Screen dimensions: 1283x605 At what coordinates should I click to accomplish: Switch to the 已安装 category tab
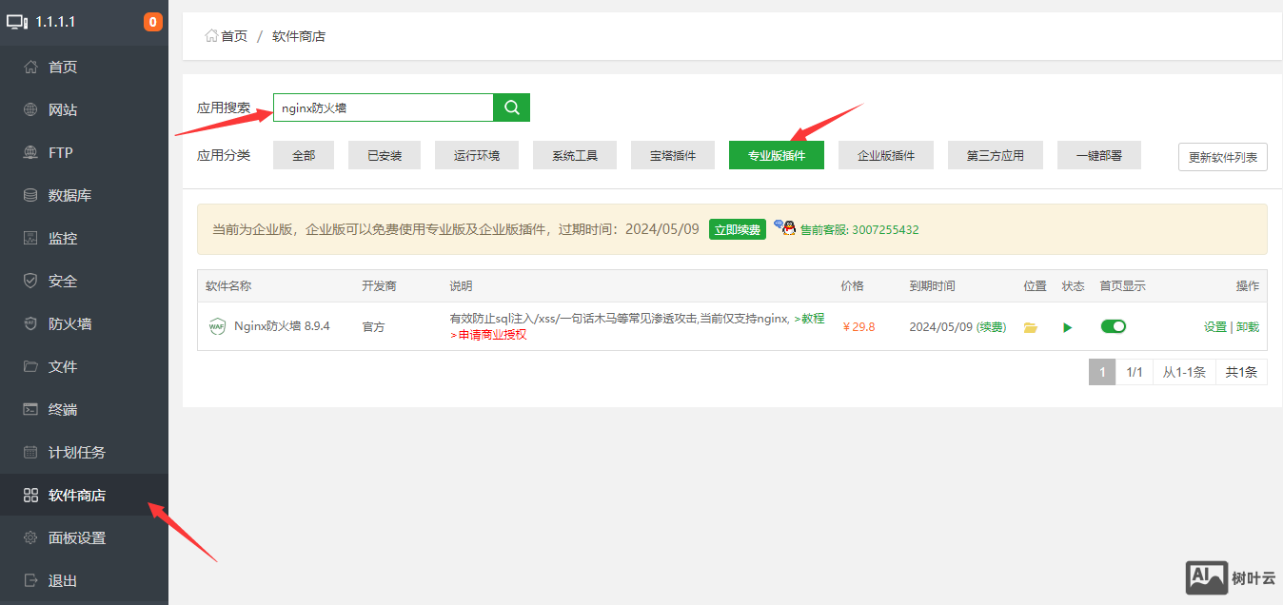pos(385,155)
